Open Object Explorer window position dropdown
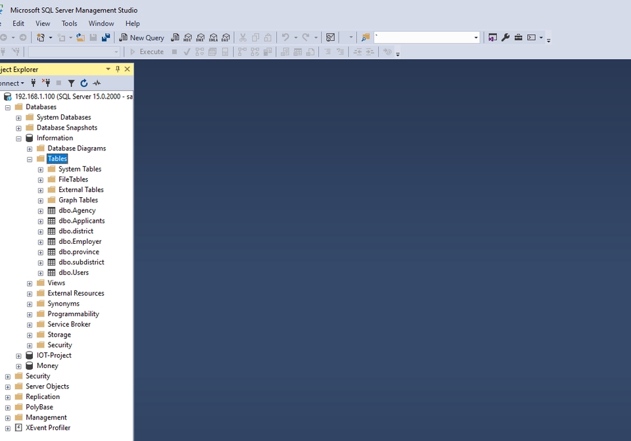 click(x=108, y=69)
